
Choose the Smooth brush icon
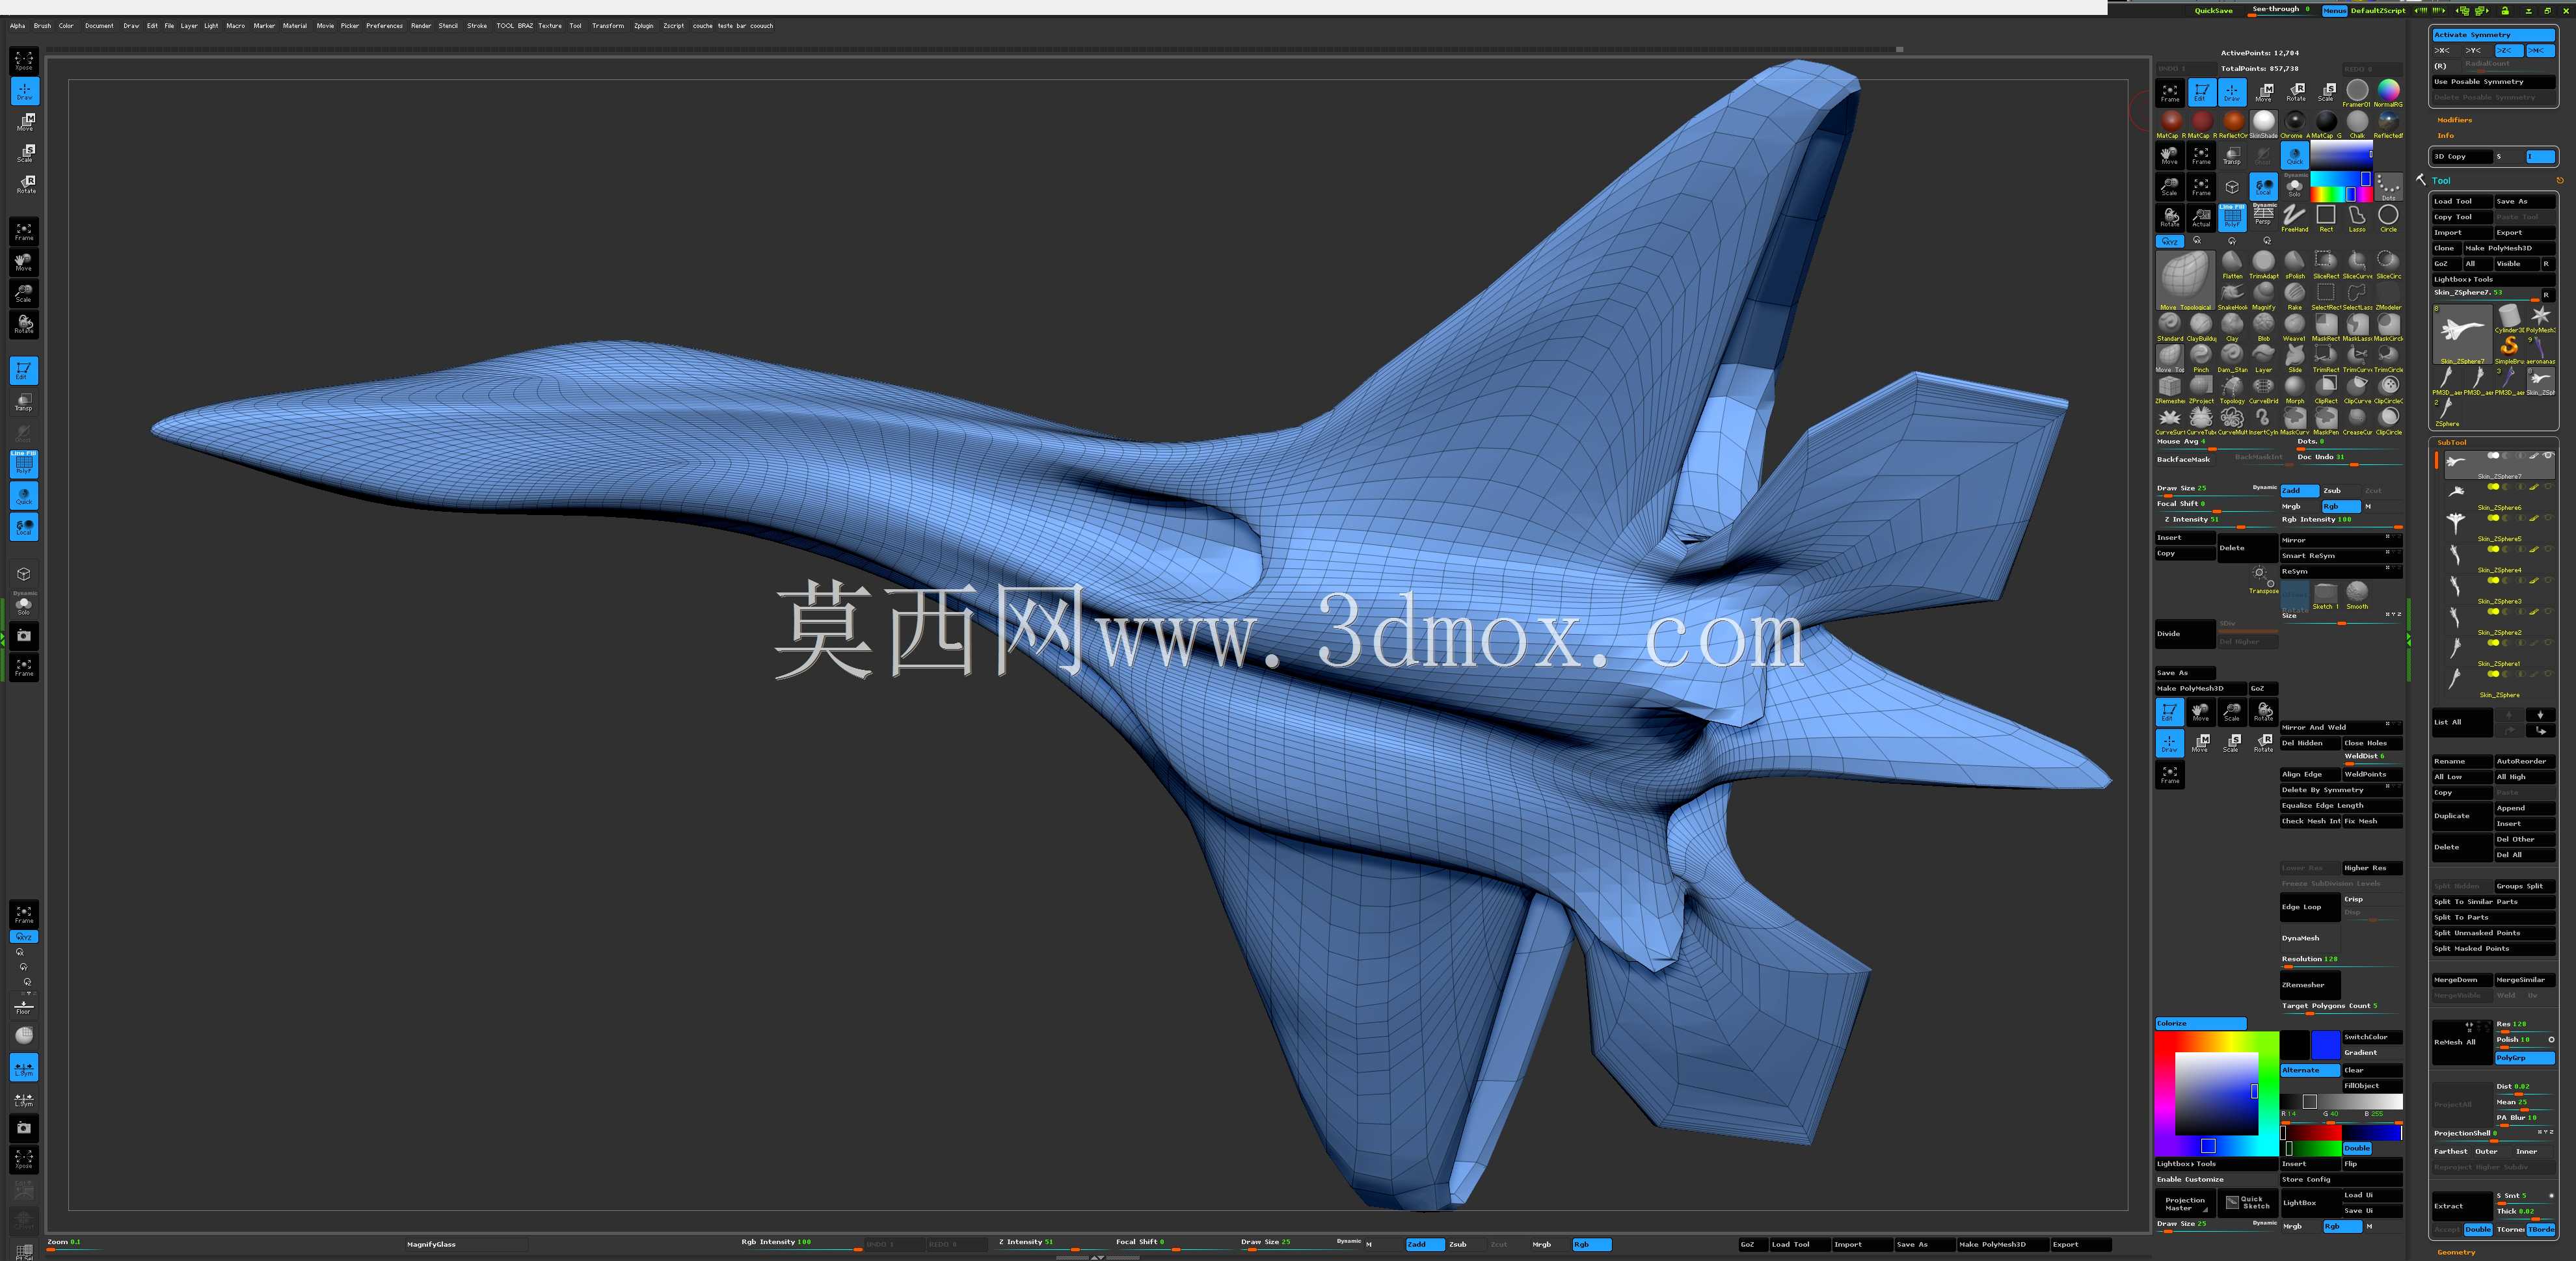coord(2357,595)
